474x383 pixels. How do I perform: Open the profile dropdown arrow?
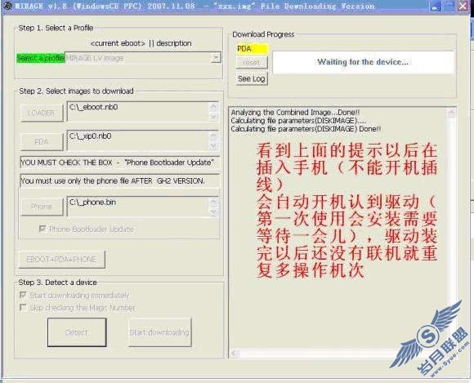(216, 58)
